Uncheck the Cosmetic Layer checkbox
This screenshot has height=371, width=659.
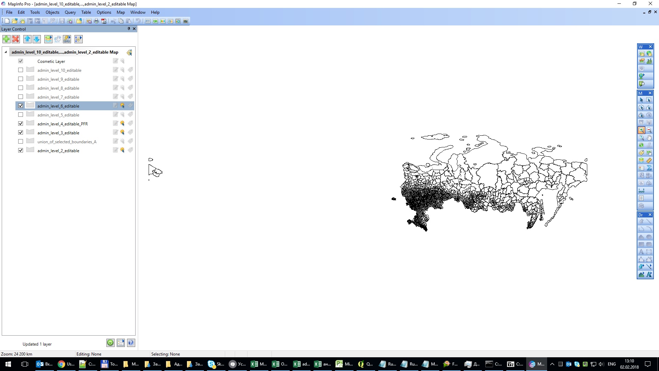[21, 61]
